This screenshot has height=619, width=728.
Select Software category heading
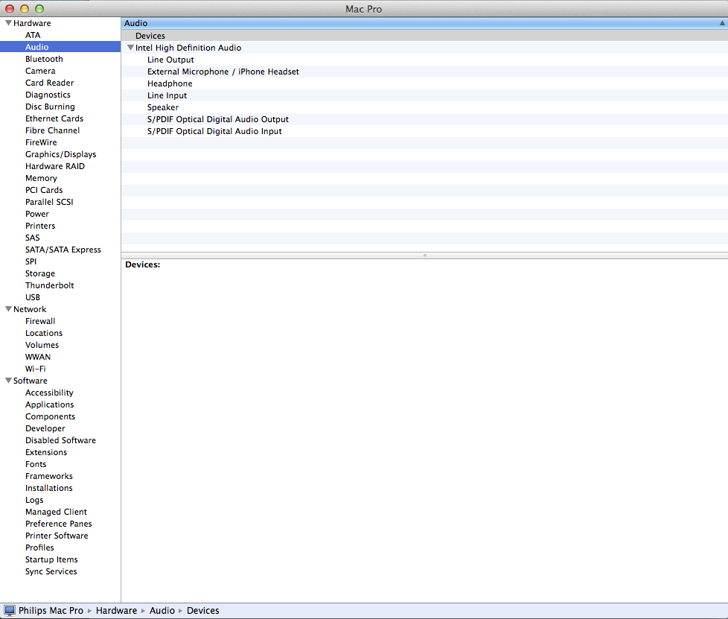point(31,381)
